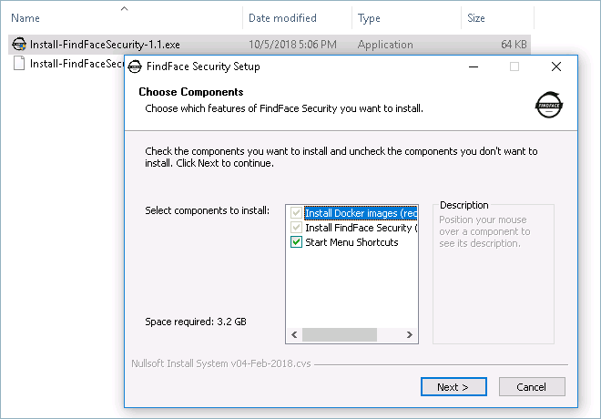Close the FindFace Security Setup window
601x419 pixels.
(556, 66)
